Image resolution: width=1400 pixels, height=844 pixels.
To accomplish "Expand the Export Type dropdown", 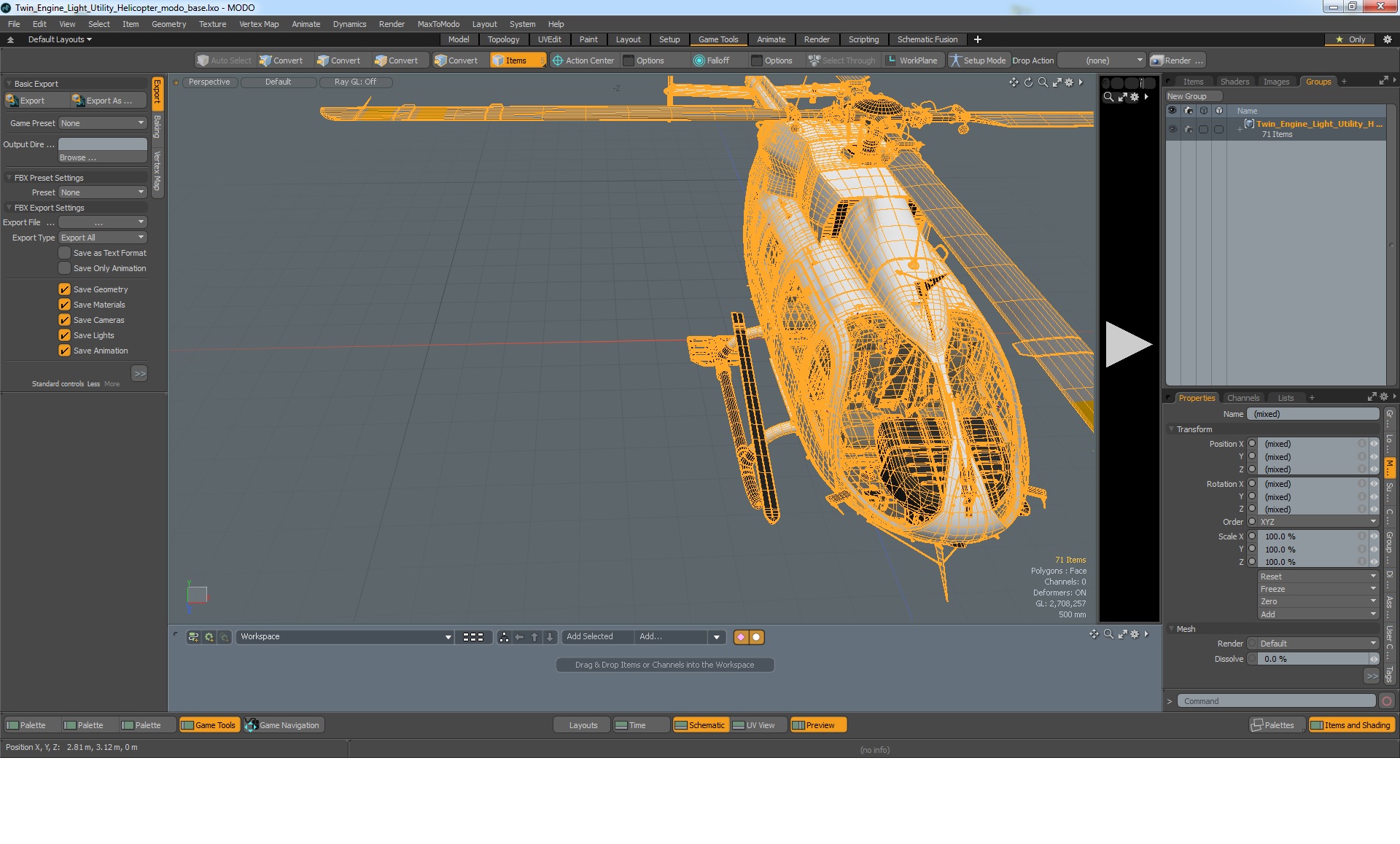I will [103, 238].
